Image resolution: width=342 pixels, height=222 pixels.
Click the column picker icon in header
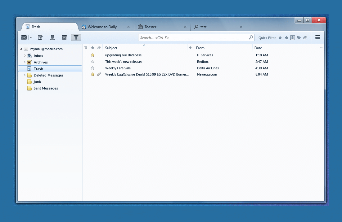(321, 48)
